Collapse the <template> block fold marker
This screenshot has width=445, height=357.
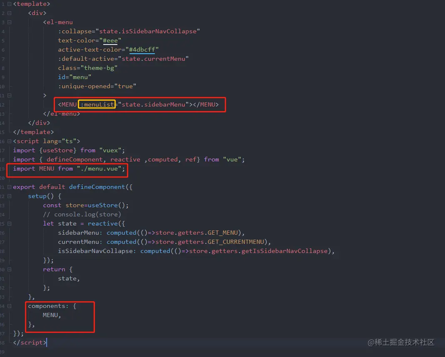pos(9,4)
